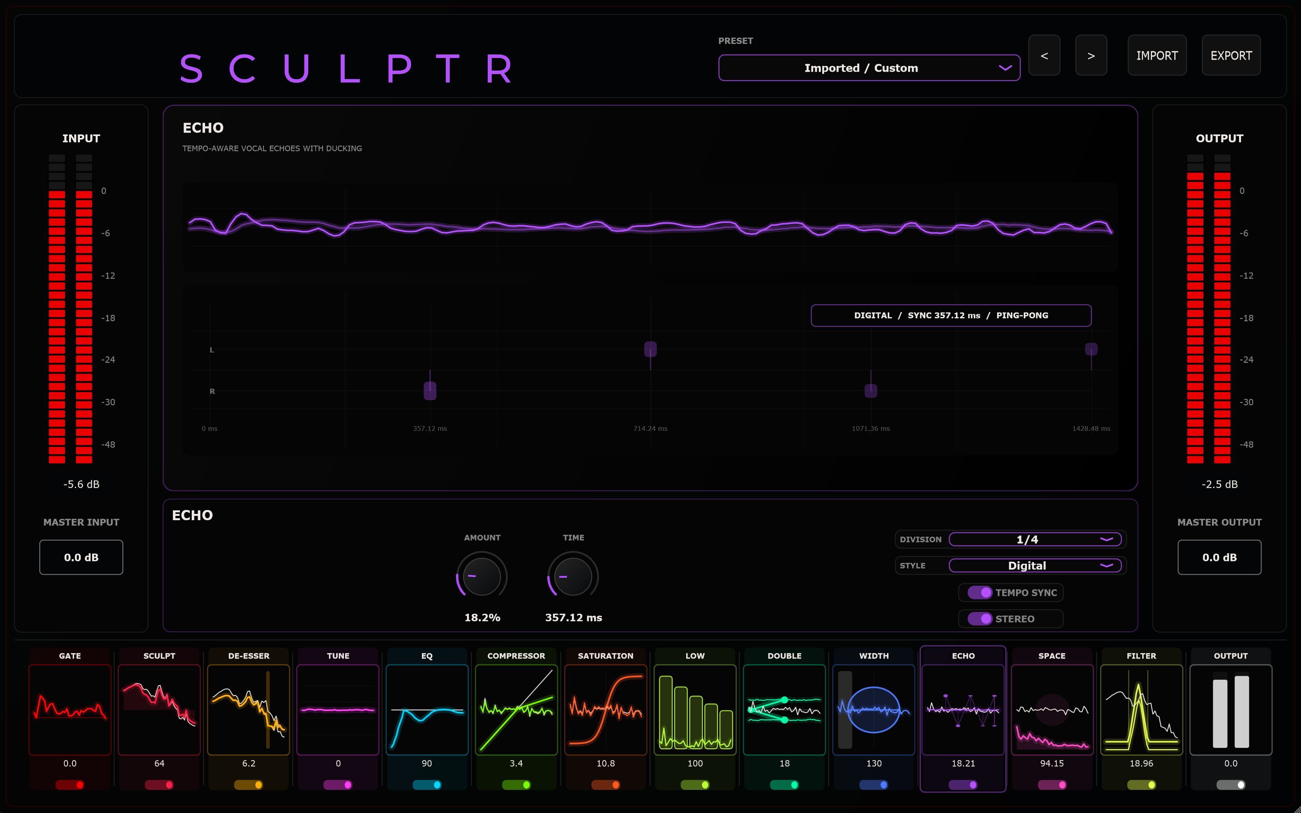
Task: Toggle the De-Esser module power switch
Action: click(x=249, y=785)
